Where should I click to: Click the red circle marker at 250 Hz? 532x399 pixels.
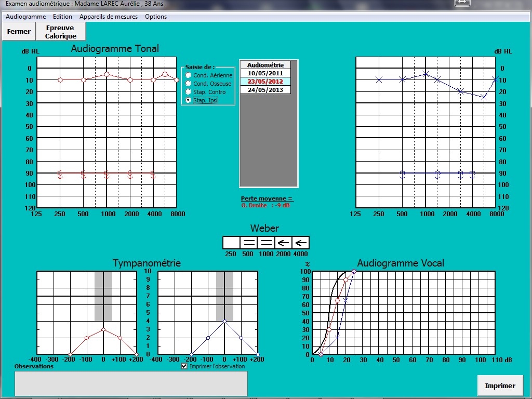coord(60,80)
